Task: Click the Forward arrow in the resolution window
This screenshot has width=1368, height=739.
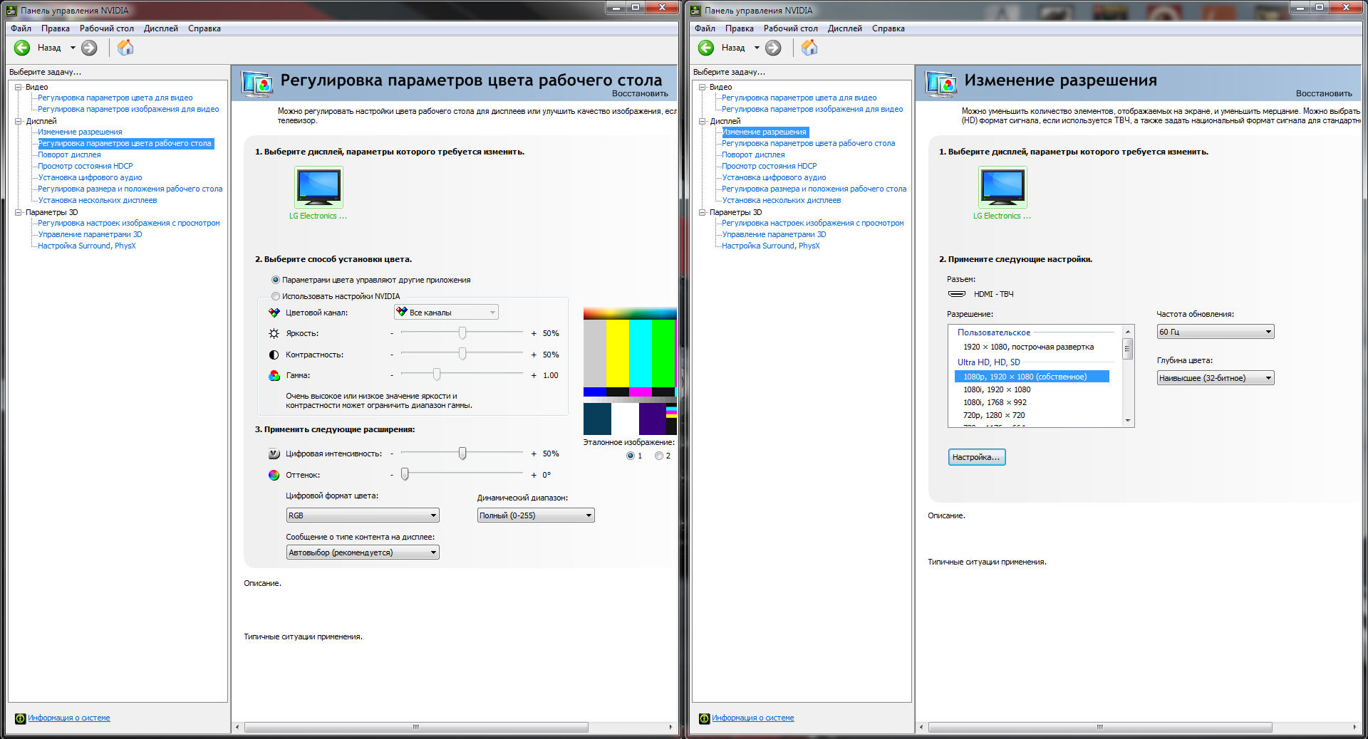Action: (x=773, y=48)
